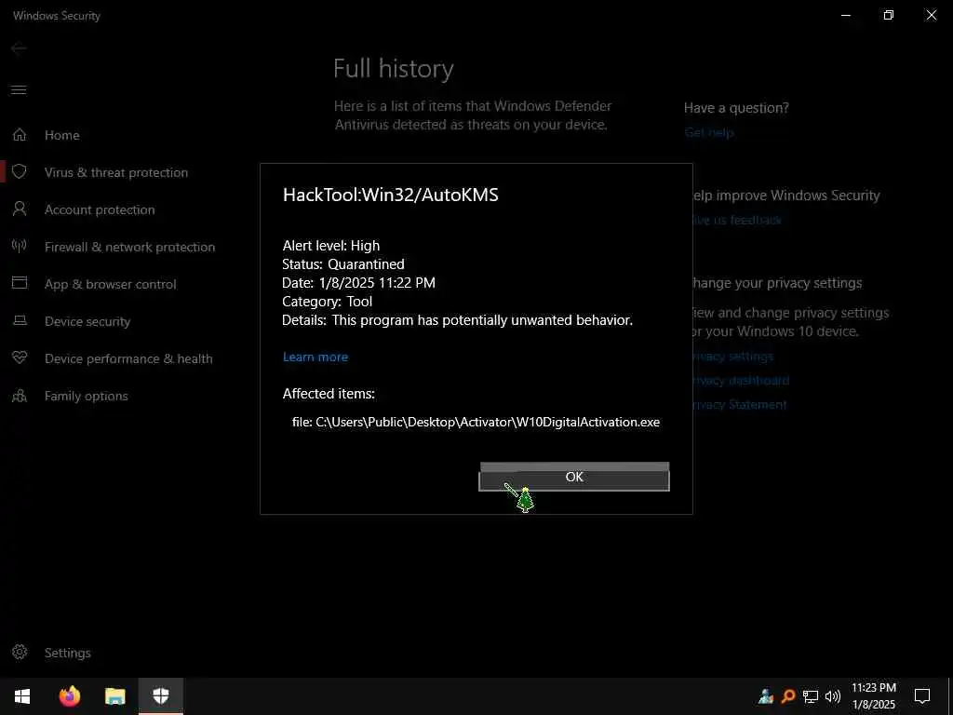Select Device security laptop icon
This screenshot has width=953, height=715.
[x=20, y=320]
